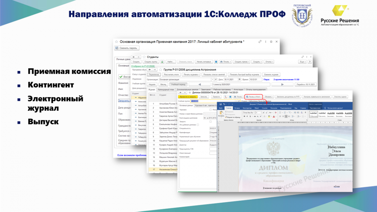Select the Неделя period button
377x212 pixels.
152,84
